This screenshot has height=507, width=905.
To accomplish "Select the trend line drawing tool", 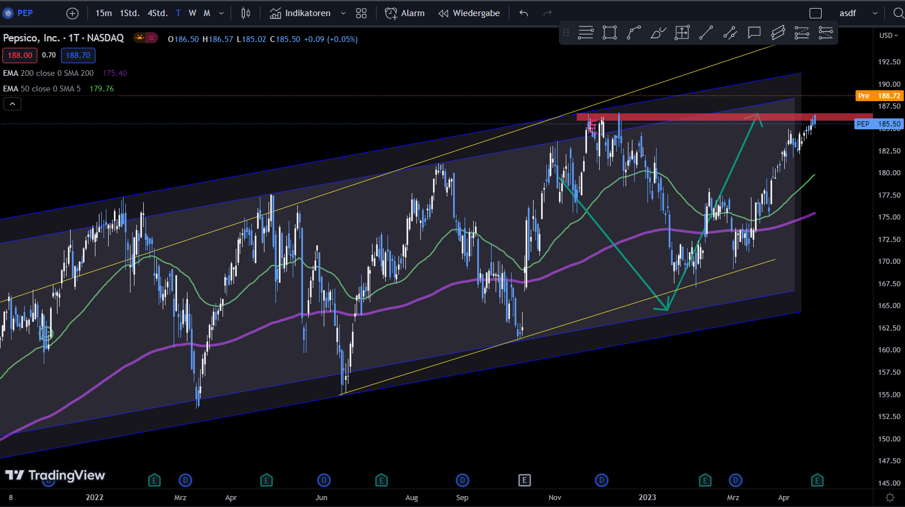I will (x=706, y=33).
